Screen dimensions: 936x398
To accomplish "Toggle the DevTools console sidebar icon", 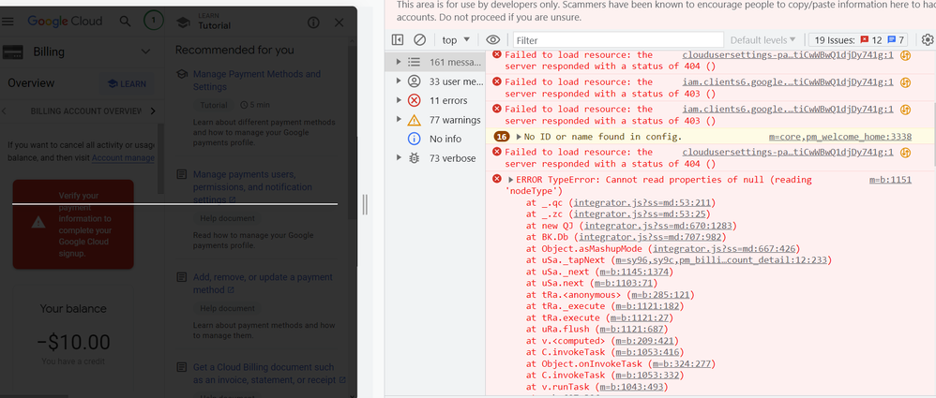I will (398, 40).
